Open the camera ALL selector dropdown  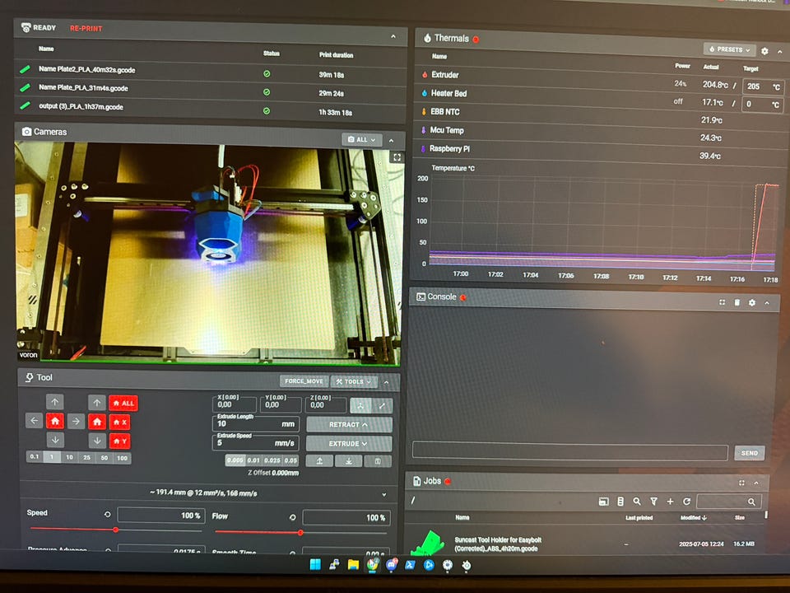362,140
